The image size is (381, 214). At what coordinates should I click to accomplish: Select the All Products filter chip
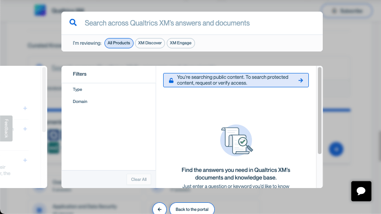119,43
